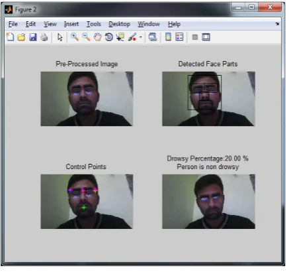Toggle the Insert Legend icon
Screen dimensions: 289x272
(x=179, y=37)
